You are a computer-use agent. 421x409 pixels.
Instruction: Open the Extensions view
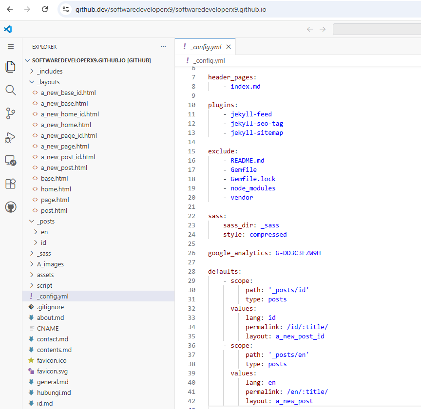pyautogui.click(x=10, y=182)
